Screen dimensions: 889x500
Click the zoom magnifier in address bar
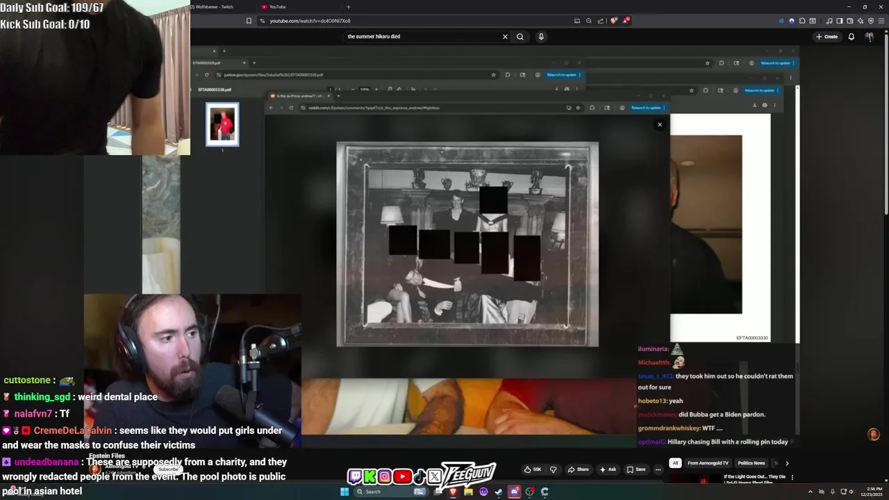tap(589, 21)
